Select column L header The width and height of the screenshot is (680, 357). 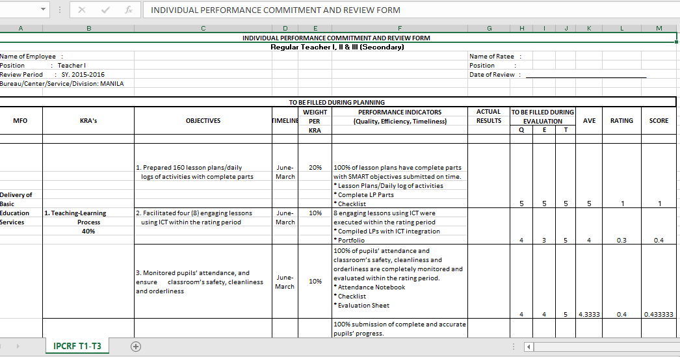click(621, 28)
